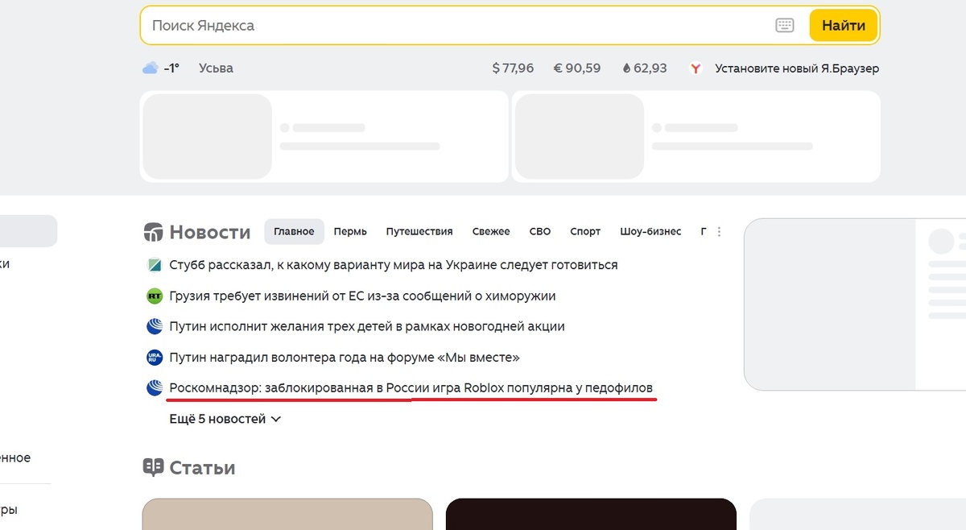Click the Статьи section icon

pyautogui.click(x=153, y=467)
